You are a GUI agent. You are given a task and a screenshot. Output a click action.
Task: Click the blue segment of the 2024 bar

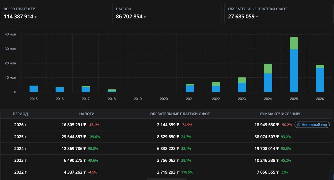(268, 83)
